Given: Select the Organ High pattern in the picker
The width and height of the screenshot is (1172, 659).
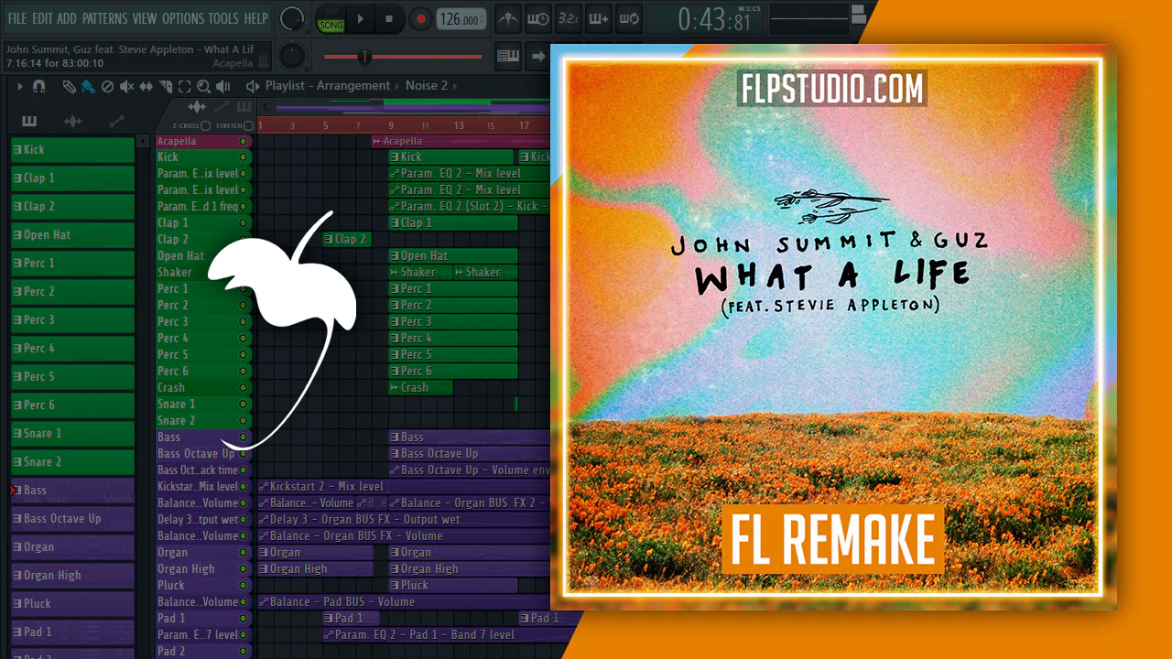Looking at the screenshot, I should (x=72, y=575).
